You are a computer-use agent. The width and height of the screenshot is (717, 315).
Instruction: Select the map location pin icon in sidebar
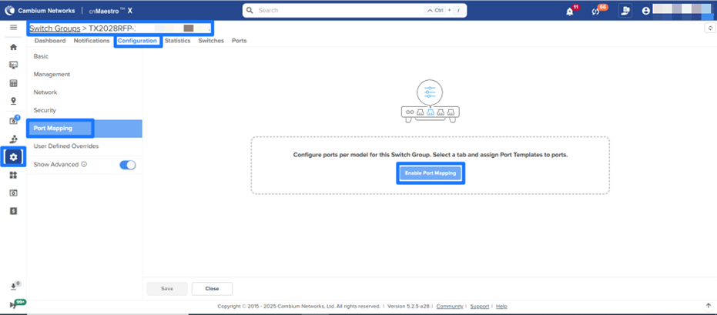tap(13, 101)
